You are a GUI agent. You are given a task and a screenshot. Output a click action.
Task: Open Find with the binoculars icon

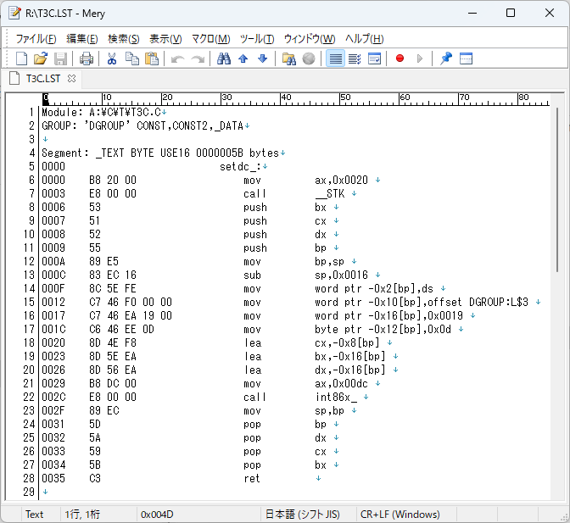(224, 58)
